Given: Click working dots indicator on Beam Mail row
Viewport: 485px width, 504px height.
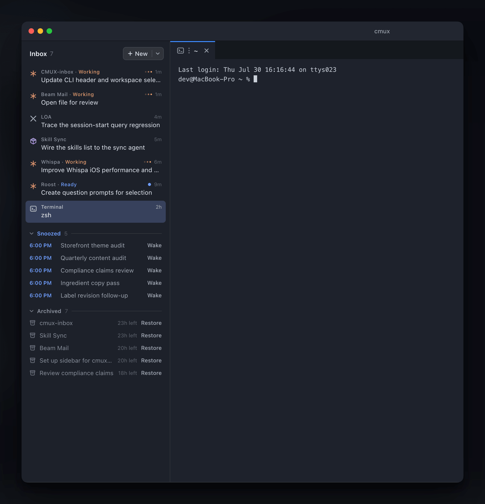Looking at the screenshot, I should coord(148,94).
